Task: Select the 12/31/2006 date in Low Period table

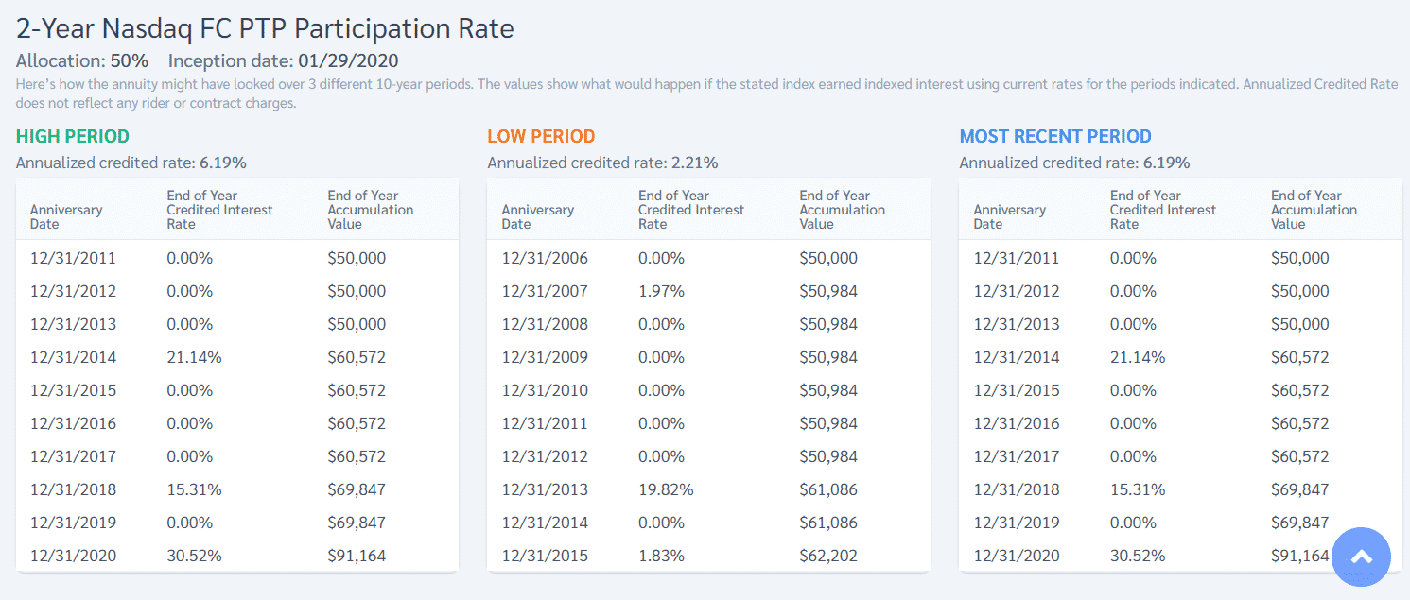Action: 545,258
